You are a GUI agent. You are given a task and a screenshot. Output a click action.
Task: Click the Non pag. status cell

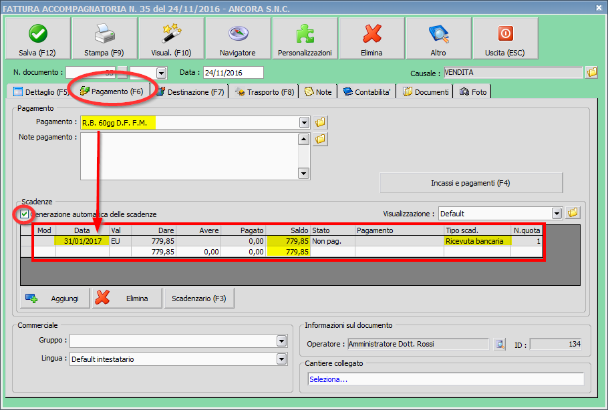tap(333, 241)
